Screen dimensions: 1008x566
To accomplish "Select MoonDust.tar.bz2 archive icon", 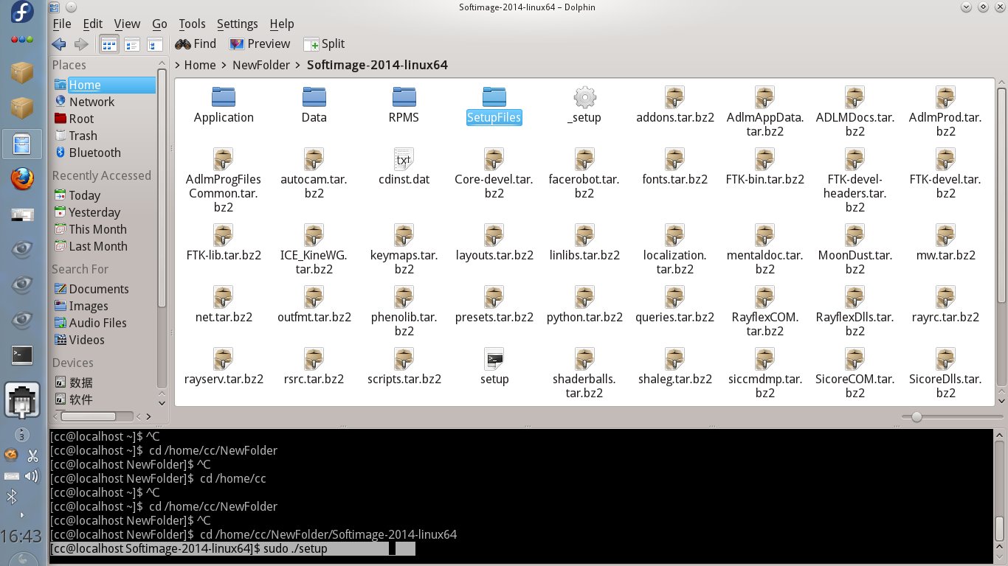I will (x=855, y=234).
